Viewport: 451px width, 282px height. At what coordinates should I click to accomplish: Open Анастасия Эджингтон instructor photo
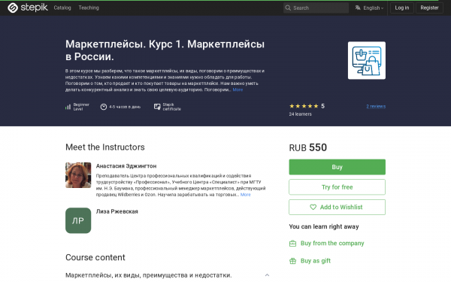click(78, 175)
